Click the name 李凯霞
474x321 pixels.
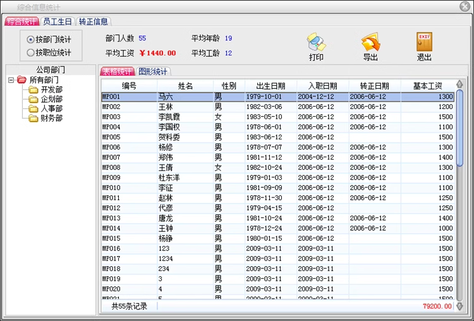(x=169, y=117)
